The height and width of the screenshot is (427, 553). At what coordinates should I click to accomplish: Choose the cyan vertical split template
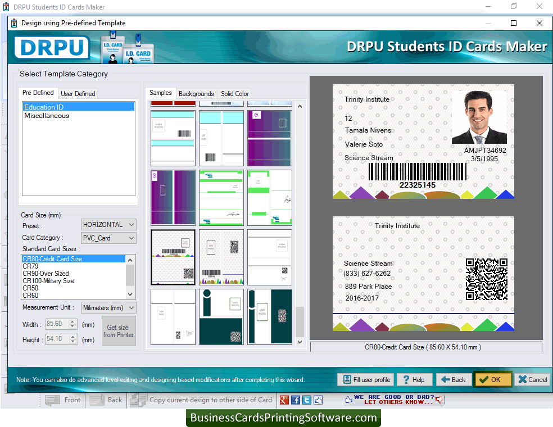pyautogui.click(x=221, y=138)
